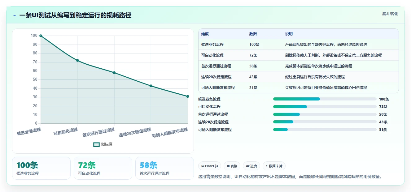Click the chart data point at value 31

pos(188,96)
